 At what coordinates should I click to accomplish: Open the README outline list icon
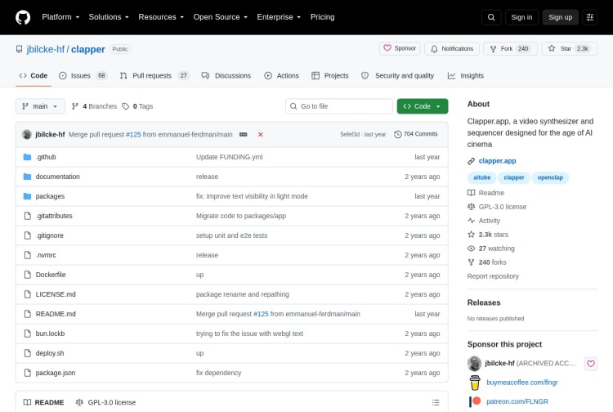point(436,402)
